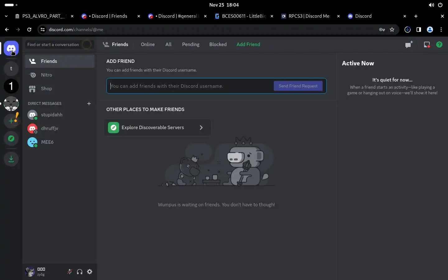448x280 pixels.
Task: Click the Download Apps icon
Action: [11, 159]
